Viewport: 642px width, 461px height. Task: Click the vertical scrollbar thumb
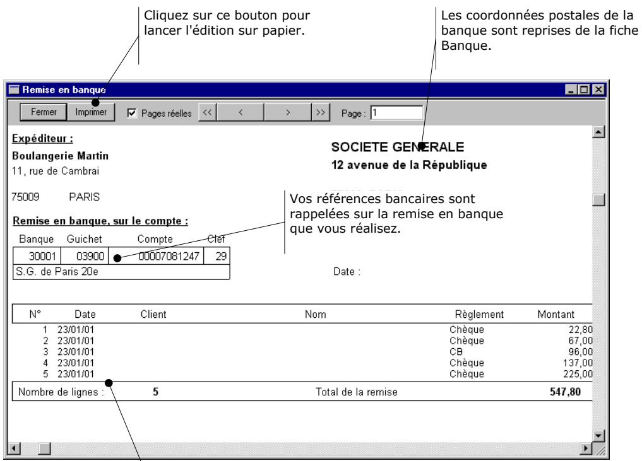(x=598, y=200)
